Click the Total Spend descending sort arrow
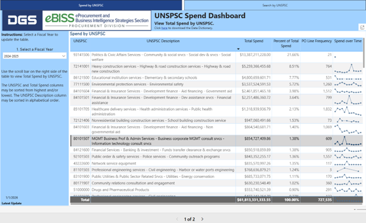This screenshot has height=223, width=366. pyautogui.click(x=238, y=49)
